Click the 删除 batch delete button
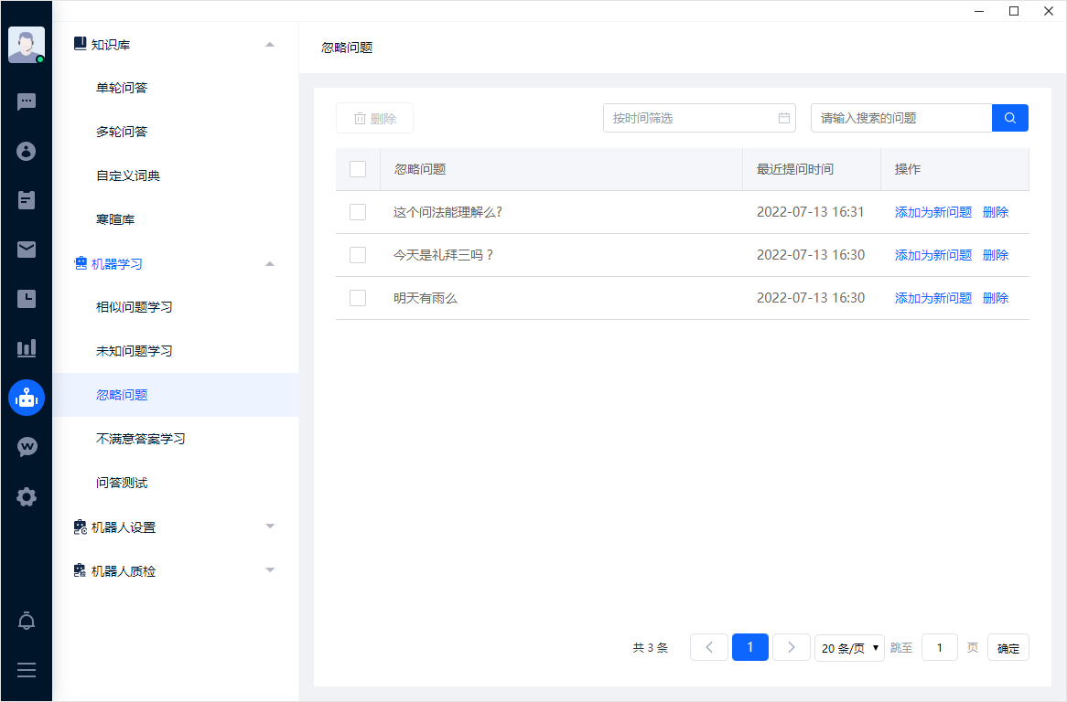This screenshot has width=1067, height=702. point(374,118)
